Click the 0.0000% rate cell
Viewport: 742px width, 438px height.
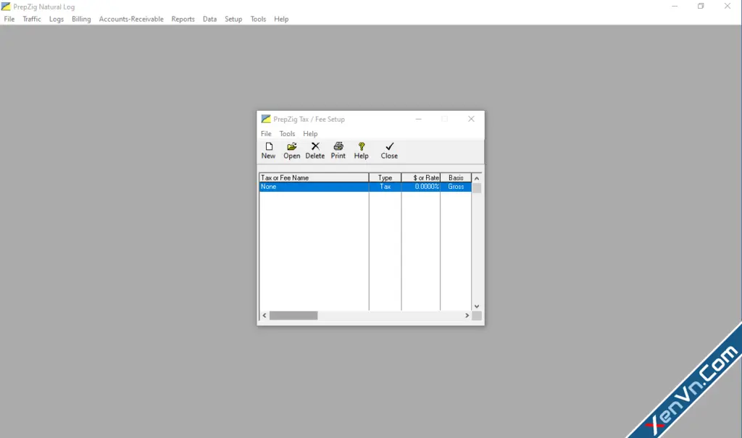point(421,187)
